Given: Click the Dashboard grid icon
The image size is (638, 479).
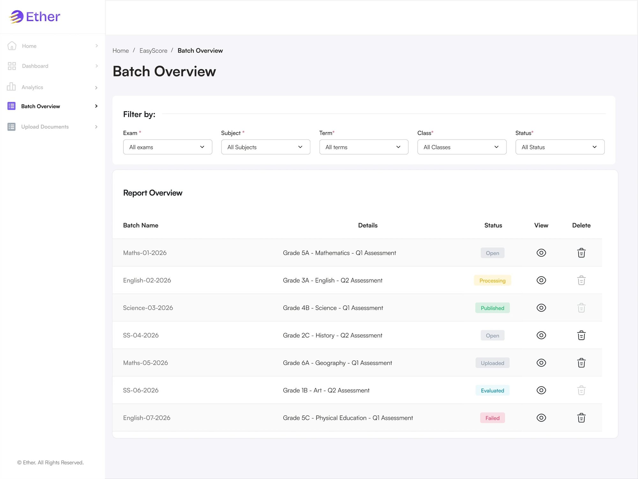Looking at the screenshot, I should [x=12, y=66].
